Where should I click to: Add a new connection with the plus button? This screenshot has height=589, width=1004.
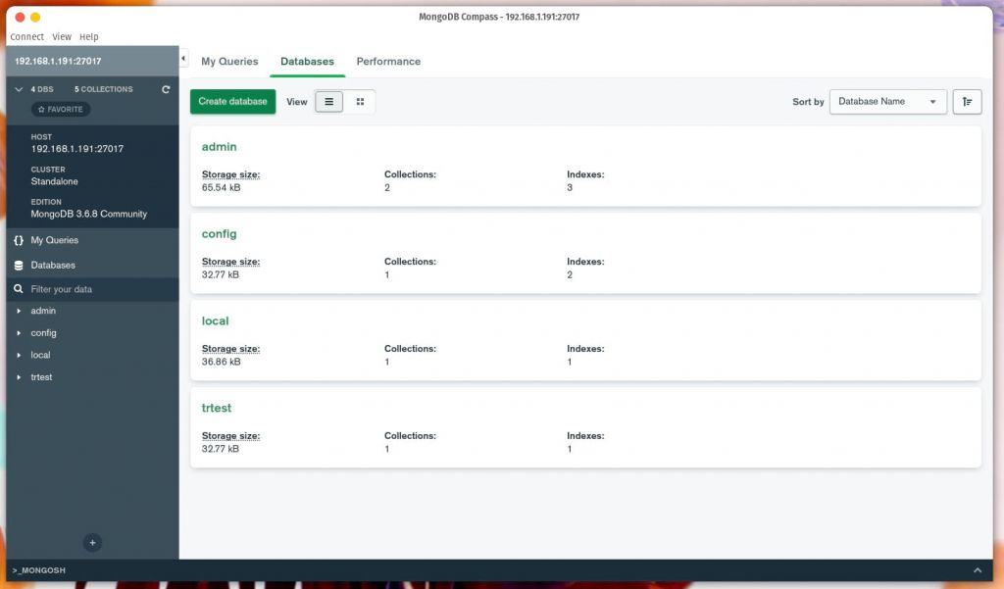(92, 542)
